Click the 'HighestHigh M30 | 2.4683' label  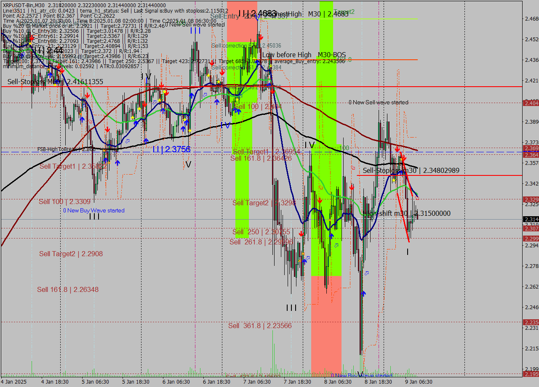(x=306, y=14)
